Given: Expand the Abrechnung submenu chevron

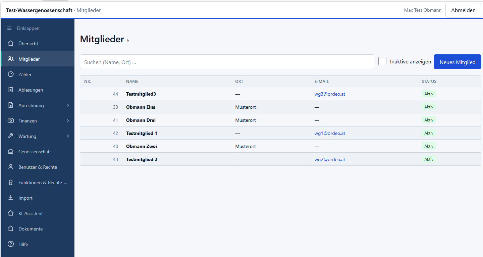Looking at the screenshot, I should pyautogui.click(x=68, y=105).
